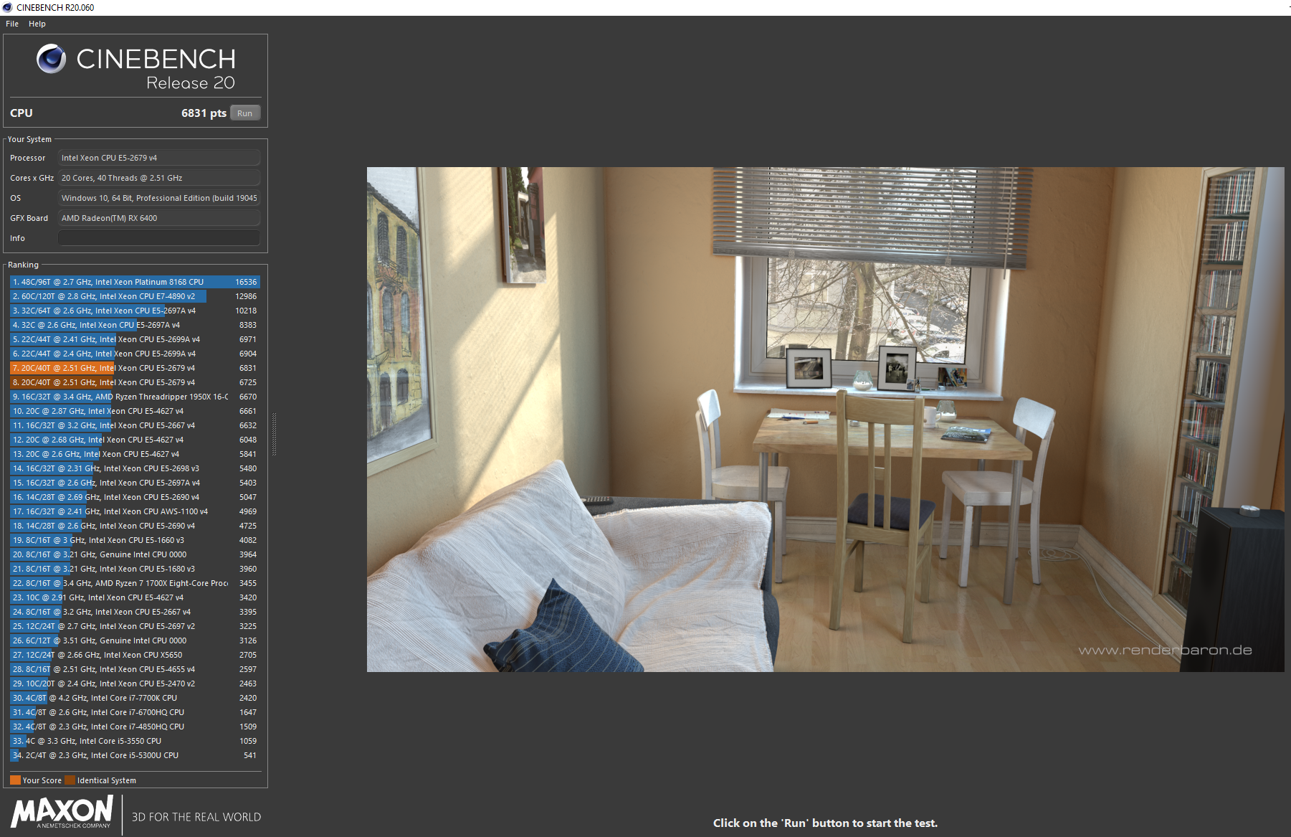This screenshot has height=837, width=1291.
Task: Select ranking row 27 Xeon X5650
Action: click(135, 655)
